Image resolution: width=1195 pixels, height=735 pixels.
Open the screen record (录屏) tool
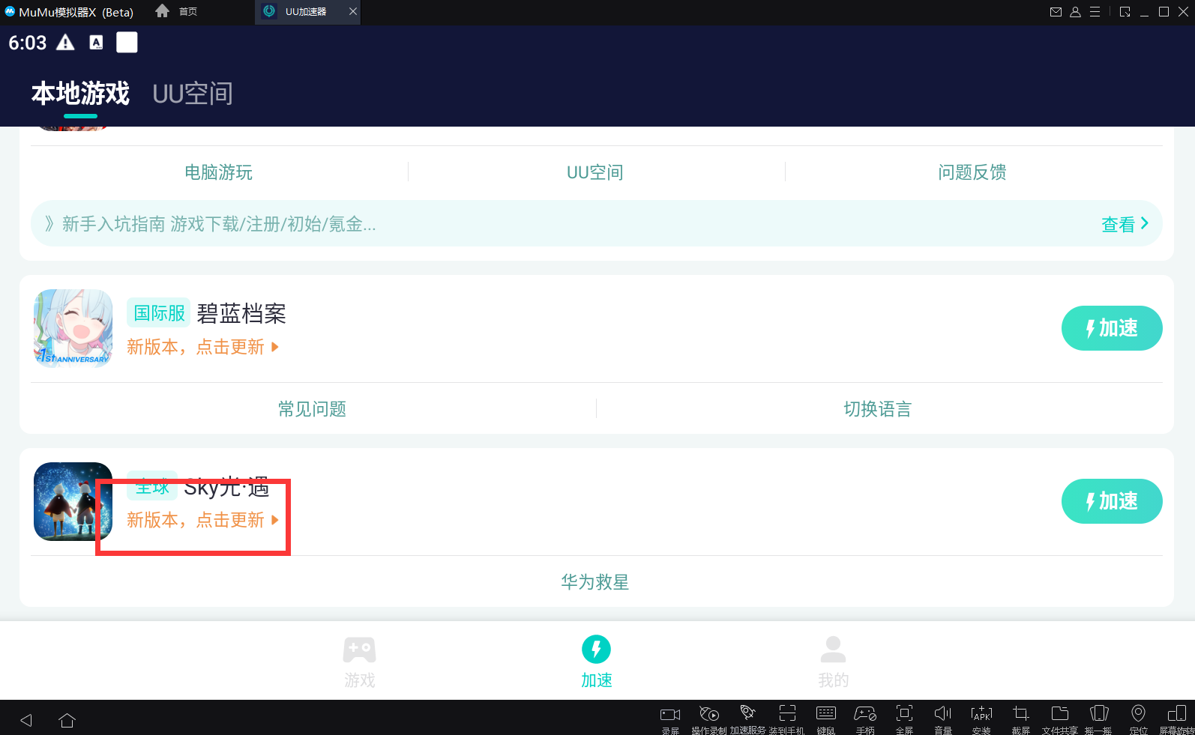670,715
